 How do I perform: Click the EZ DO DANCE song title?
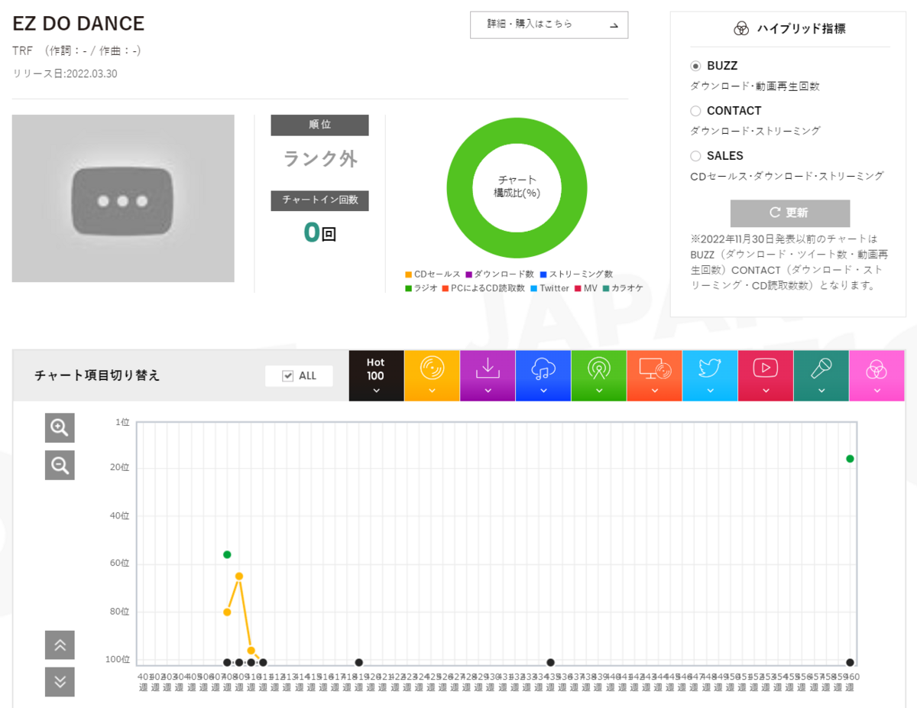78,24
